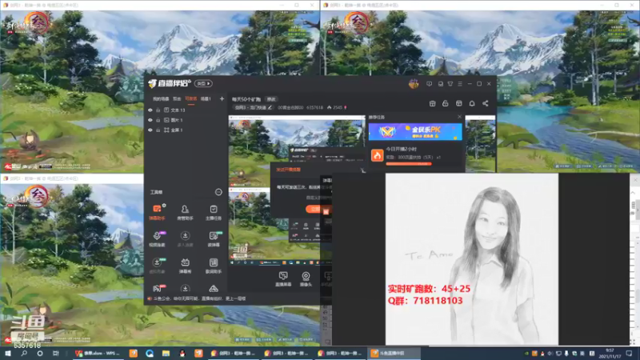Open the user avatar in the title bar
This screenshot has height=360, width=640.
pos(414,84)
